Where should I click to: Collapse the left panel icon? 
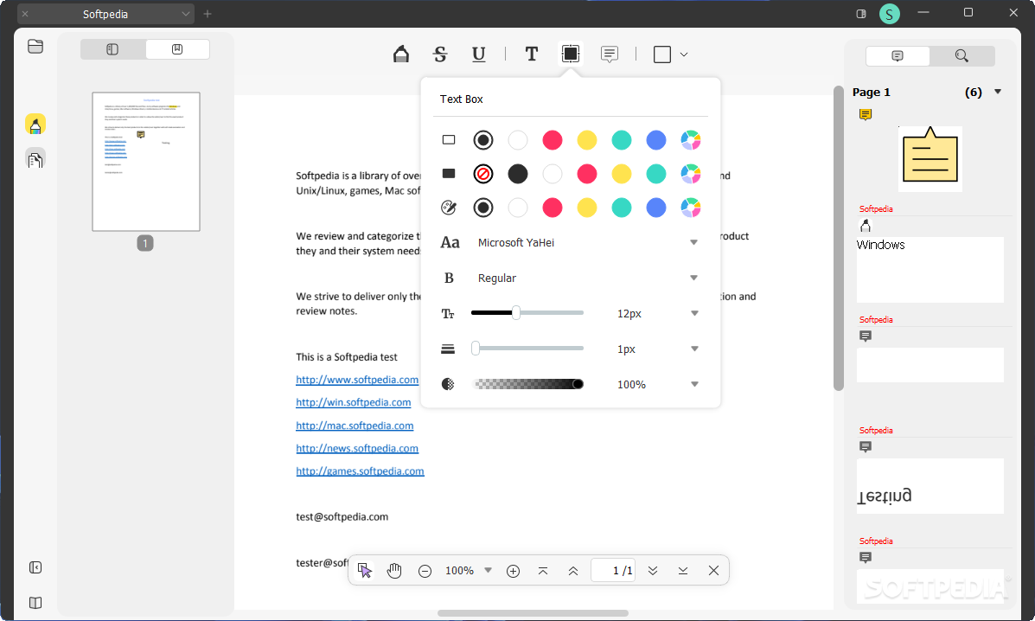[35, 567]
